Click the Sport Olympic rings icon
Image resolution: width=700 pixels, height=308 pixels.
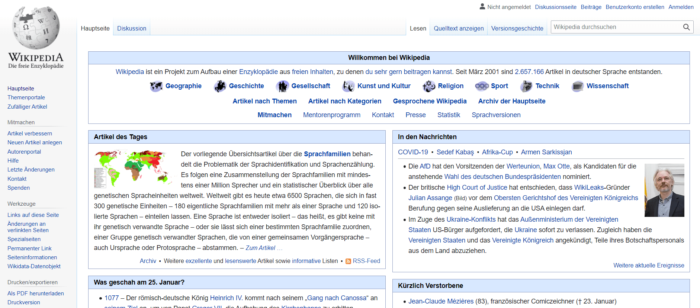point(482,86)
